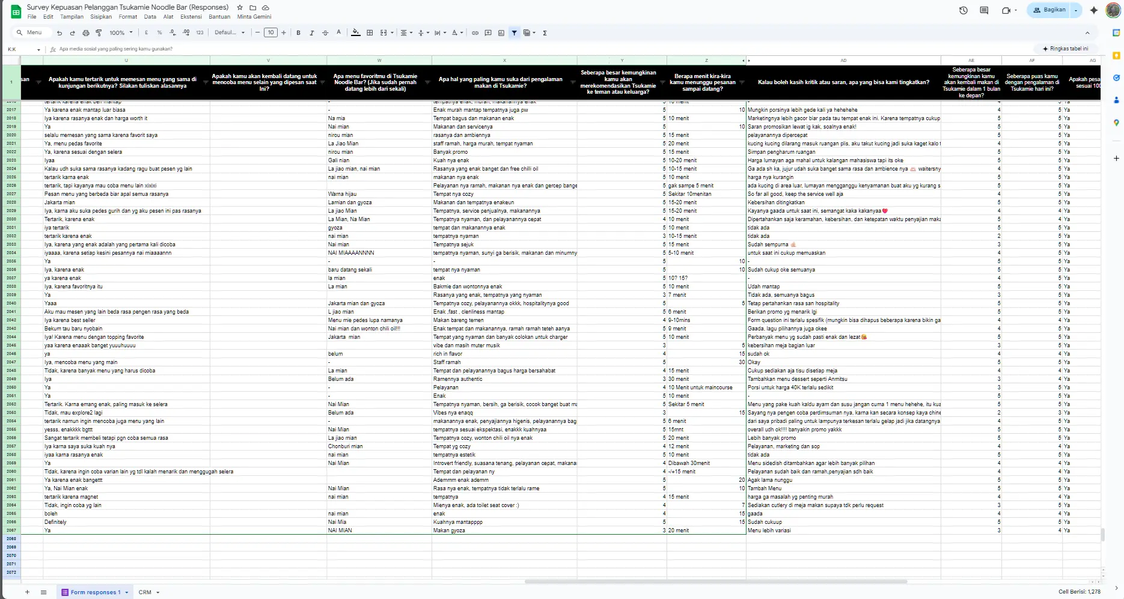Open CRM sheet tab menu arrow

(x=158, y=592)
